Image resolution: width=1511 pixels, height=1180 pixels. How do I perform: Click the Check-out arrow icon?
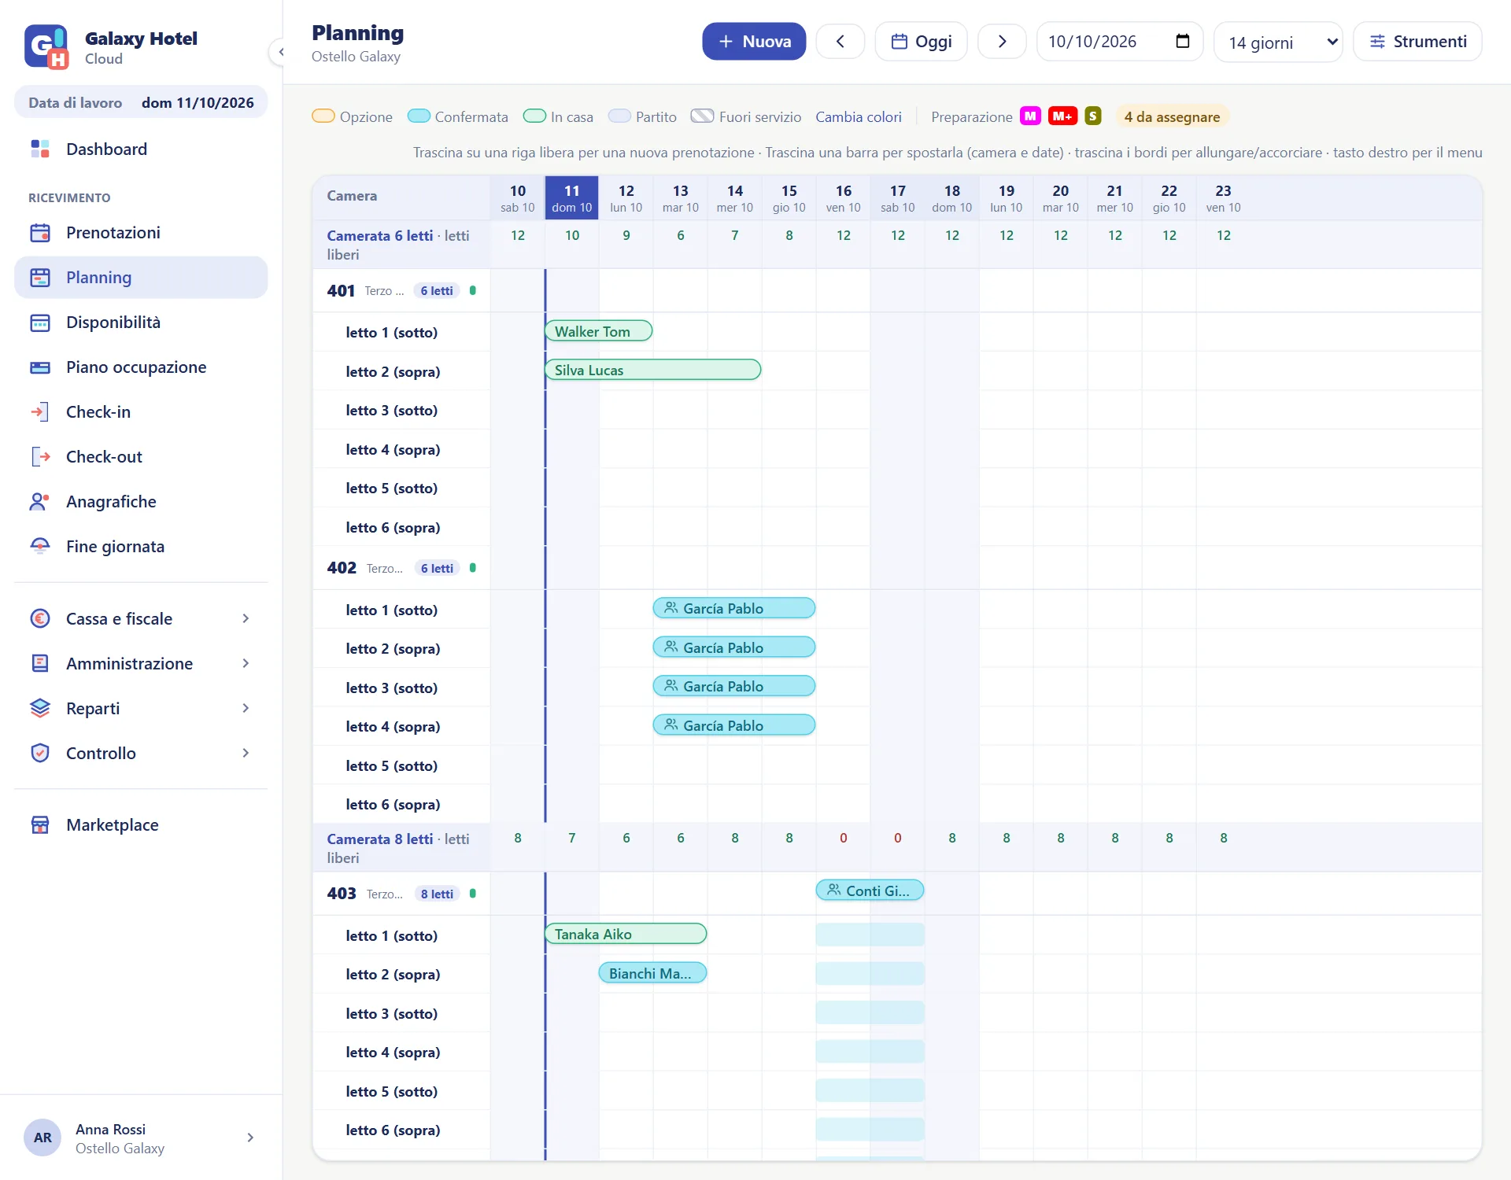(40, 456)
